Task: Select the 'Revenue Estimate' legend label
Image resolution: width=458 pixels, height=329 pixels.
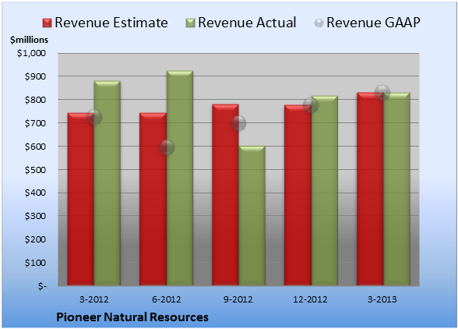Action: pyautogui.click(x=111, y=23)
